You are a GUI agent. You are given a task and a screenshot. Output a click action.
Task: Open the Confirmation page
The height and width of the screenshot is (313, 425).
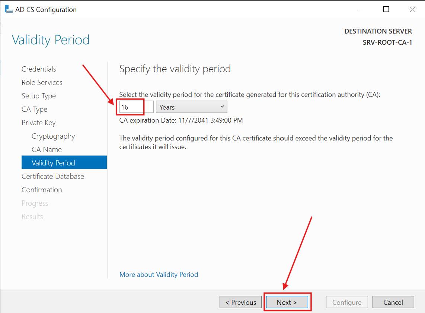coord(42,189)
